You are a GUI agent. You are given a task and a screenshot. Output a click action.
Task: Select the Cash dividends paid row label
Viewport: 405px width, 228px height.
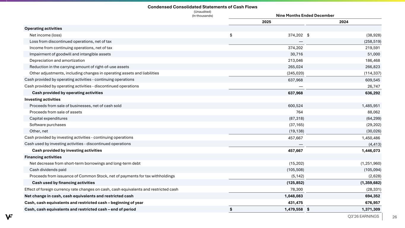tap(48, 170)
